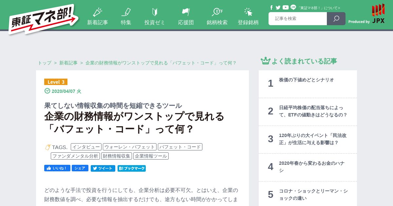
Task: Click the 特集 pencil icon
Action: (126, 12)
